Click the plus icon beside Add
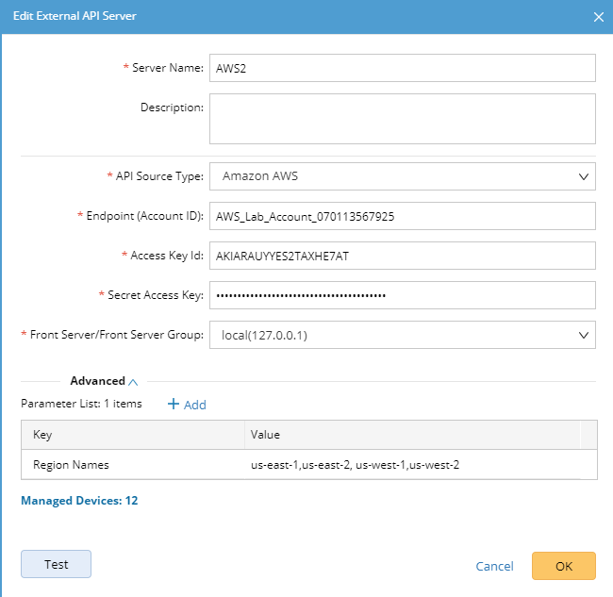The image size is (613, 597). click(x=174, y=404)
